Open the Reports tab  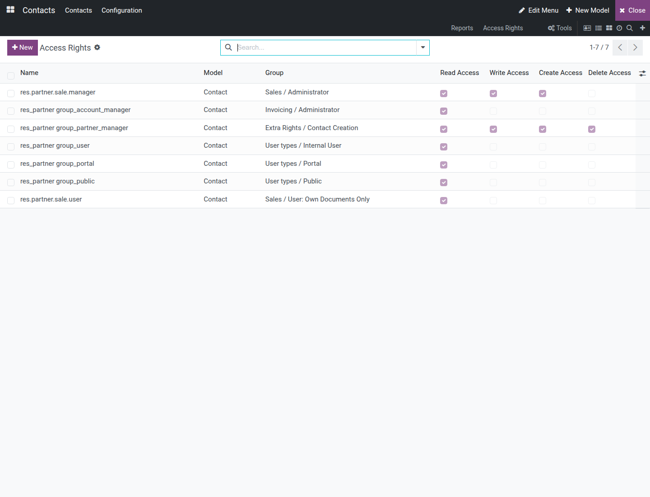[x=462, y=28]
